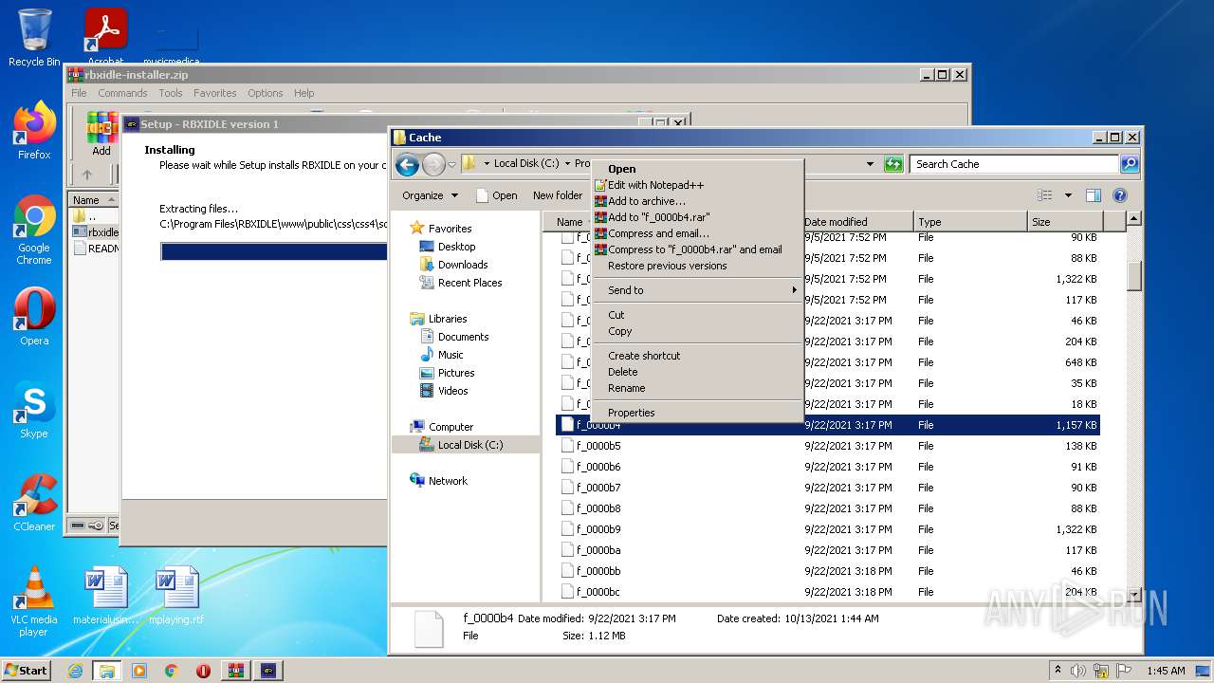Open the Commands menu in WinRAR

pyautogui.click(x=122, y=93)
